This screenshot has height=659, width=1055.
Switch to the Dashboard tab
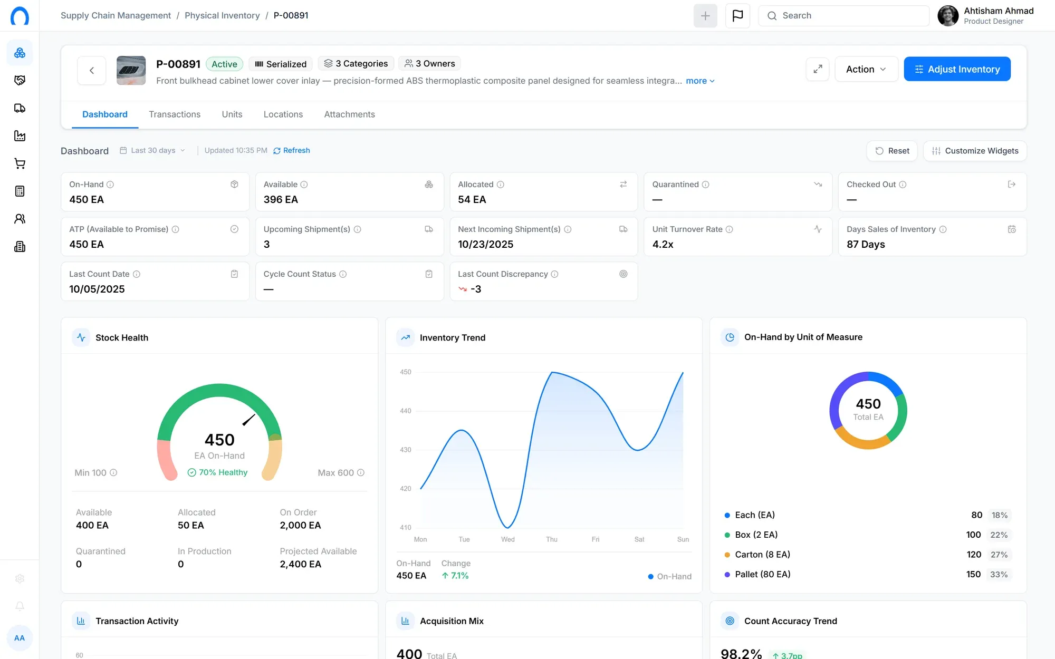tap(105, 114)
